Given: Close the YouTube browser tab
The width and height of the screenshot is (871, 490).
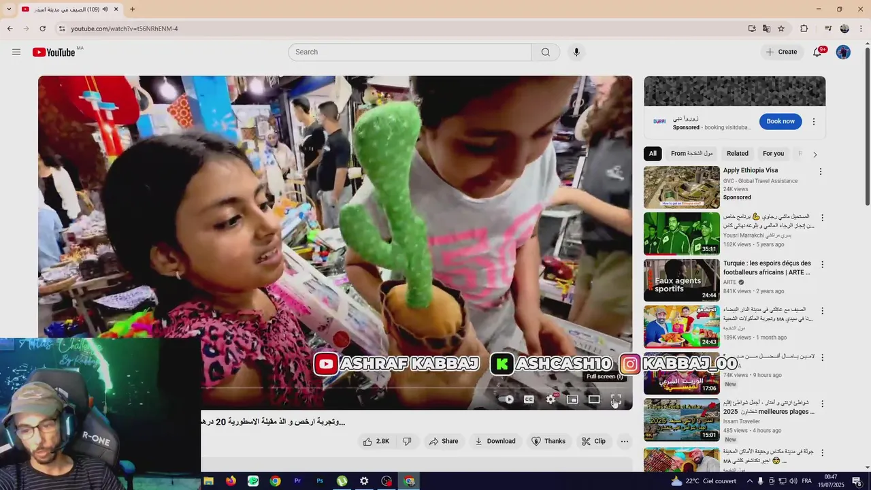Looking at the screenshot, I should coord(116,10).
